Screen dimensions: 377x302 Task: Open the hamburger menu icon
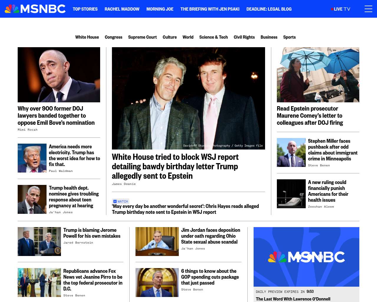368,9
